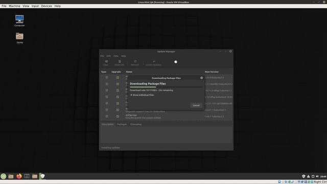Open the Files launcher beside the Terminal launcher
The width and height of the screenshot is (327, 184).
click(x=35, y=176)
